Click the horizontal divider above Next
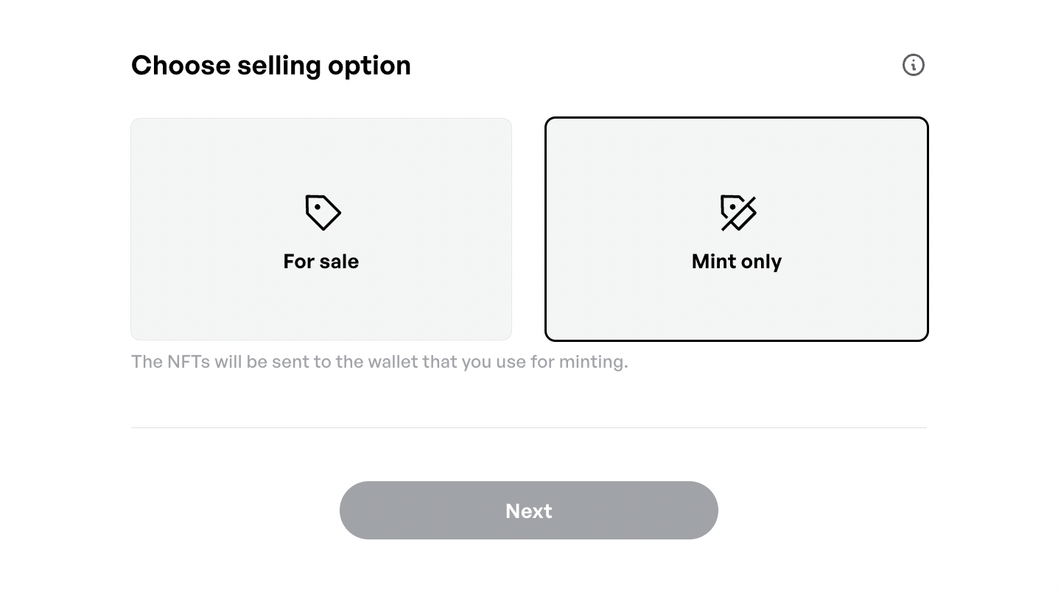Screen dimensions: 1058x591 tap(528, 427)
